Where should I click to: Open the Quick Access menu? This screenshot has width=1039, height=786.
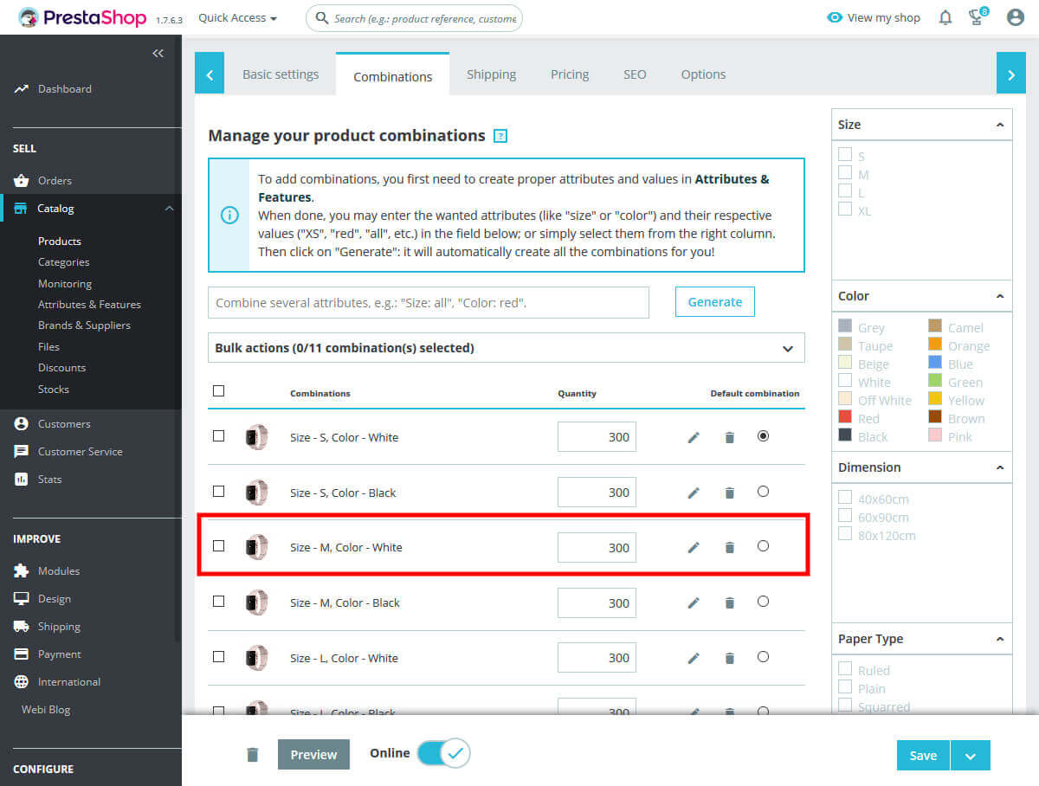tap(236, 17)
